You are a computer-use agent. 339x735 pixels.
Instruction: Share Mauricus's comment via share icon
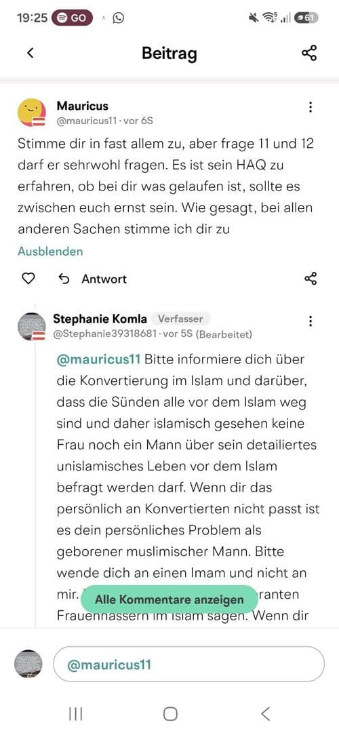click(311, 279)
